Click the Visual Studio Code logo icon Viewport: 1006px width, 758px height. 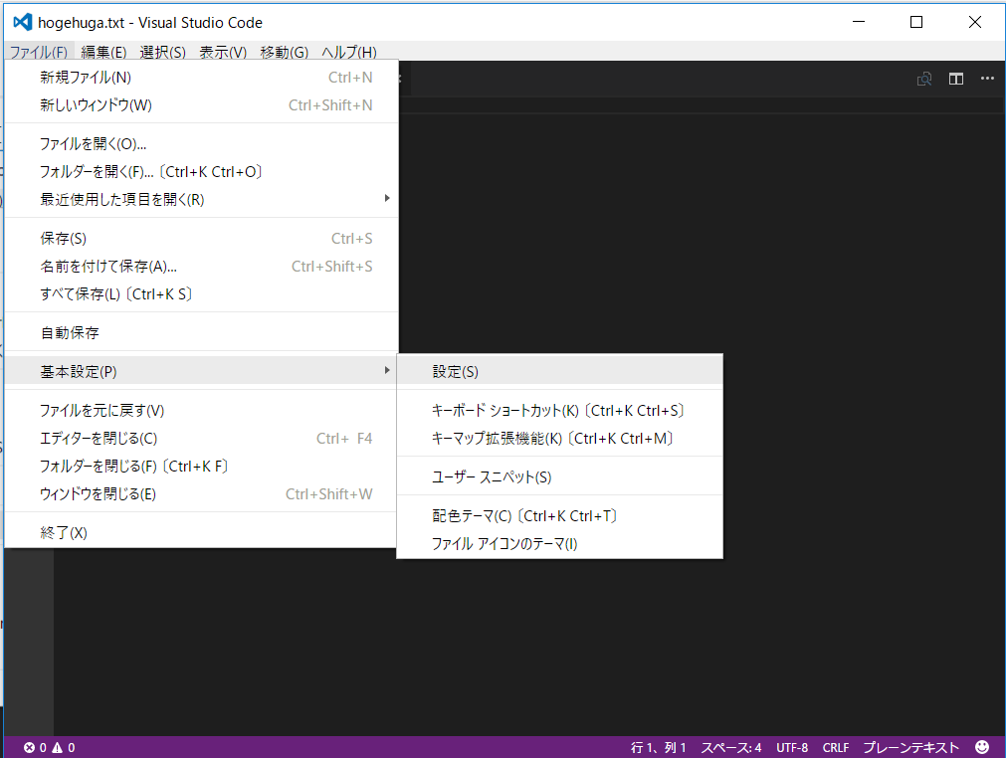coord(23,23)
